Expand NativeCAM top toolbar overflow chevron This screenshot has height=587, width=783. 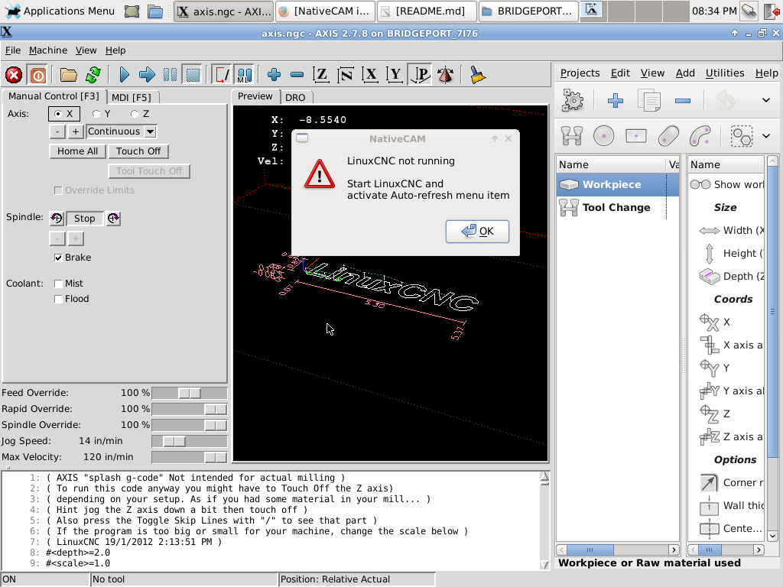tap(766, 100)
